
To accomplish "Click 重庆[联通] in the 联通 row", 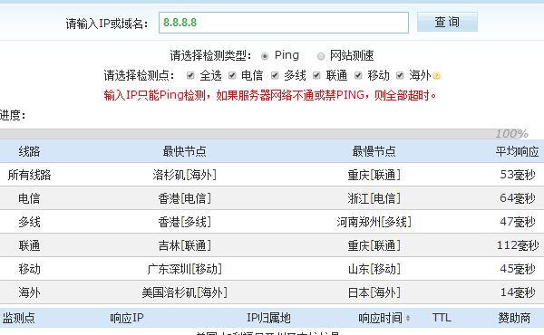I will (x=374, y=245).
